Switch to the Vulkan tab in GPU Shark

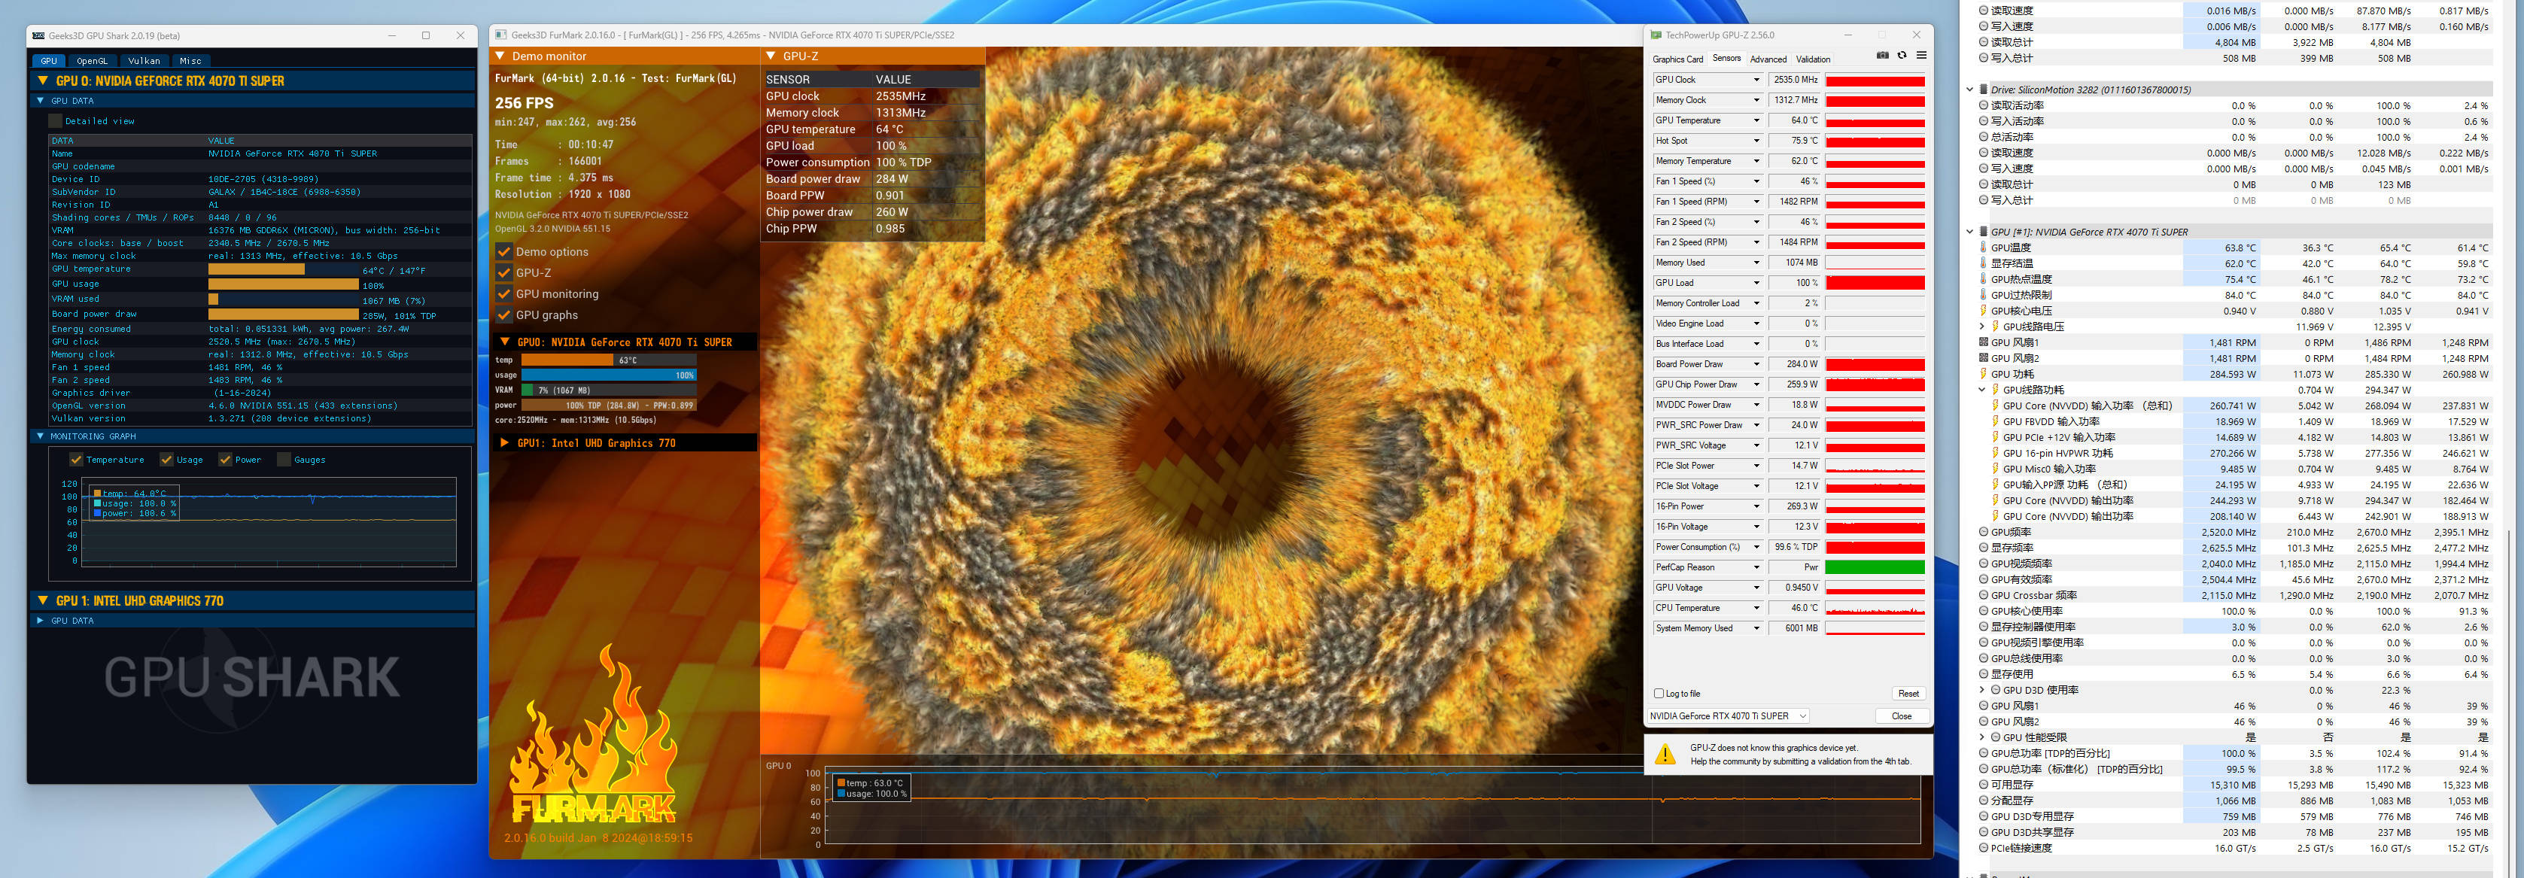pos(144,61)
